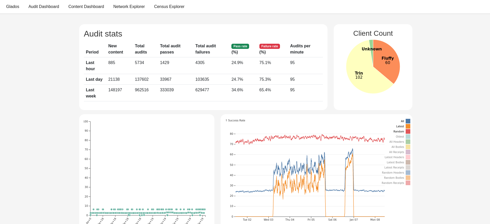This screenshot has width=490, height=224.
Task: Click the Fri 05 axis tick label
Action: 311,220
